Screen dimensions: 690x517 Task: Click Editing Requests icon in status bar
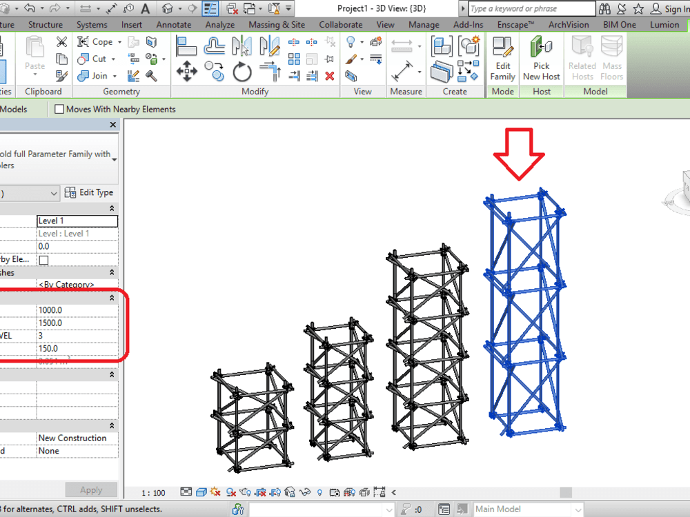[406, 509]
